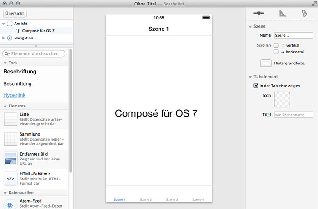318x209 pixels.
Task: Click the tab Icon image well
Action: tap(282, 100)
